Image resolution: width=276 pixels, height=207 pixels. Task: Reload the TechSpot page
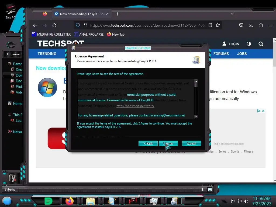tap(54, 25)
